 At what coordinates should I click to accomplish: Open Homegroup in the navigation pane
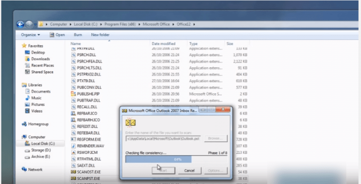35,124
